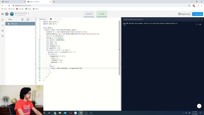Open a new browser tab
Viewport: 204px width, 115px height.
(54, 2)
